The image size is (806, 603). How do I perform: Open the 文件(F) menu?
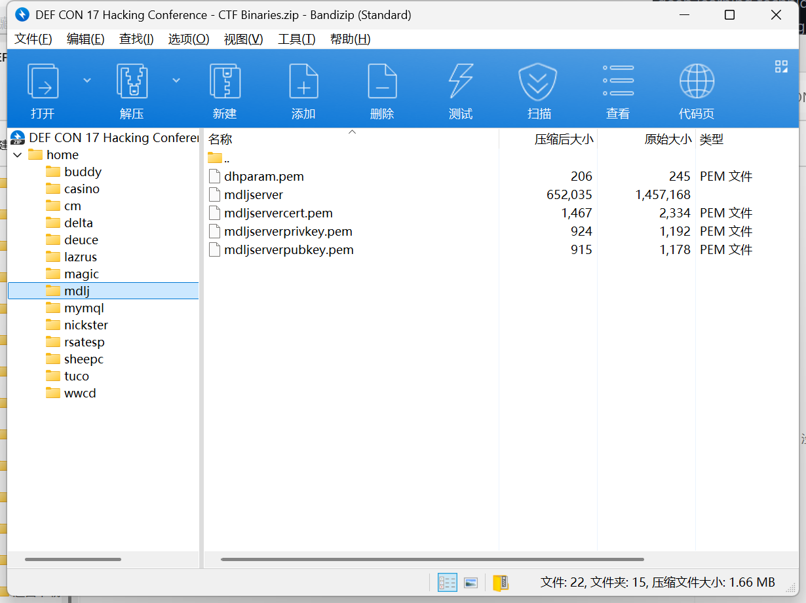click(x=33, y=39)
